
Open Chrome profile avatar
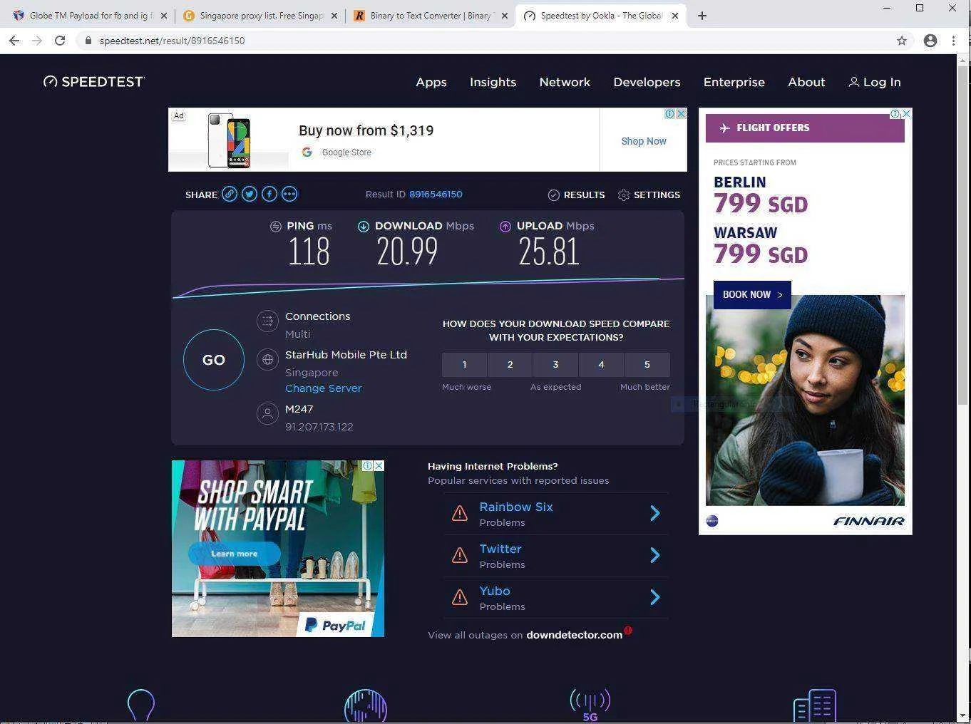930,41
